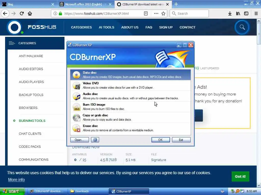Open the CODEC PACKS category
Screen dimensions: 261x195
[x=30, y=147]
